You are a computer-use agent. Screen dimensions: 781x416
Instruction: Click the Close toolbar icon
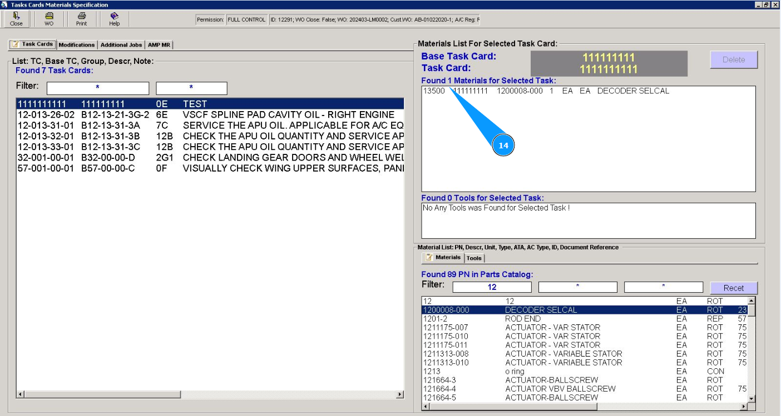tap(17, 19)
